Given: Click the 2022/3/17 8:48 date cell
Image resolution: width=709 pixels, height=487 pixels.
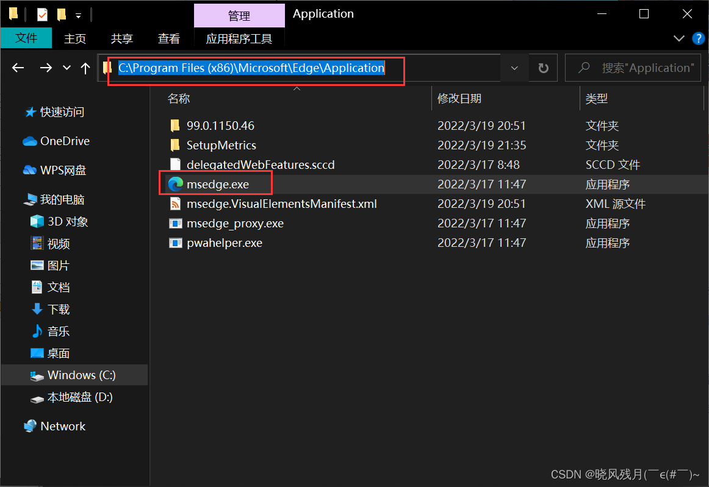Looking at the screenshot, I should (x=478, y=165).
